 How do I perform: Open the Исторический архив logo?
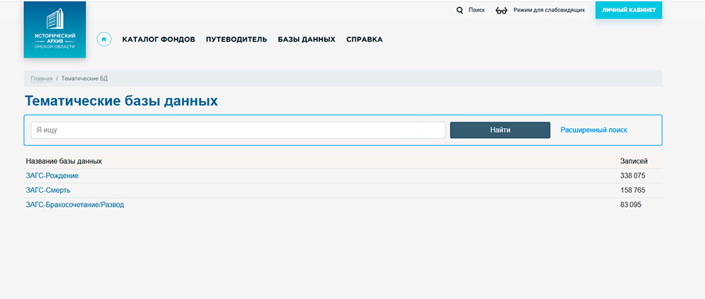tap(55, 29)
